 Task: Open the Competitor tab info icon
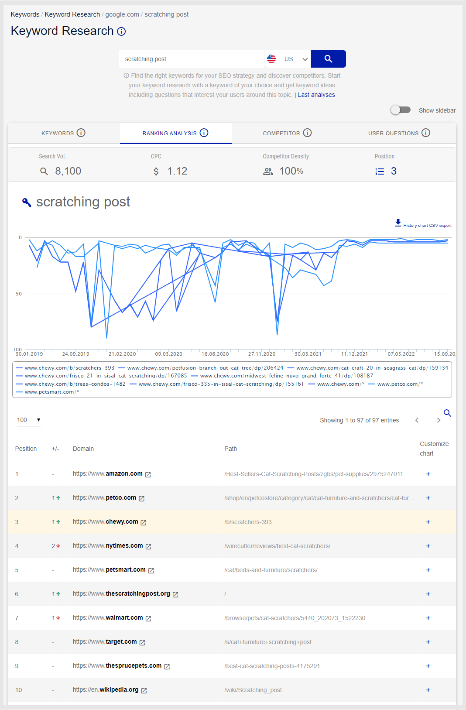(x=308, y=133)
